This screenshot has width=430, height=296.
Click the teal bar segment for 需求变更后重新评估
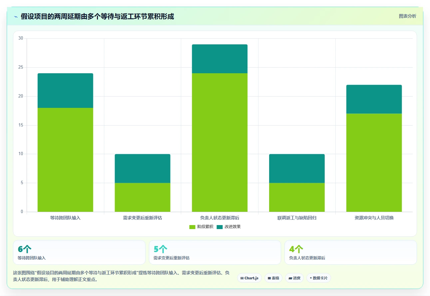coord(143,168)
